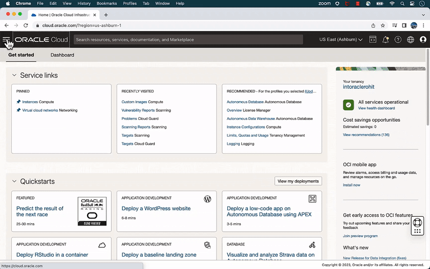
Task: Switch to the Dashboard tab
Action: point(62,55)
